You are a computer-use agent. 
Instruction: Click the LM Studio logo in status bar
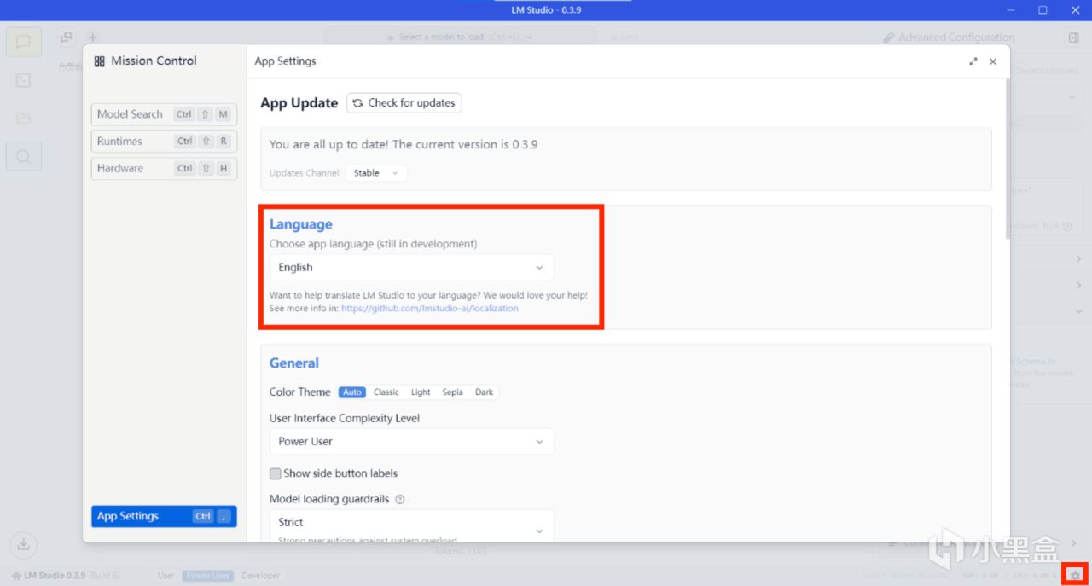[x=16, y=576]
